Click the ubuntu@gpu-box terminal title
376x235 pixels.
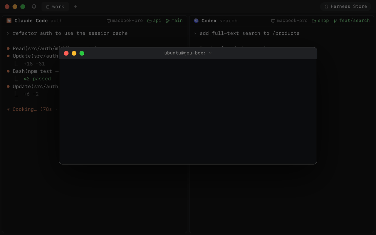pos(188,53)
